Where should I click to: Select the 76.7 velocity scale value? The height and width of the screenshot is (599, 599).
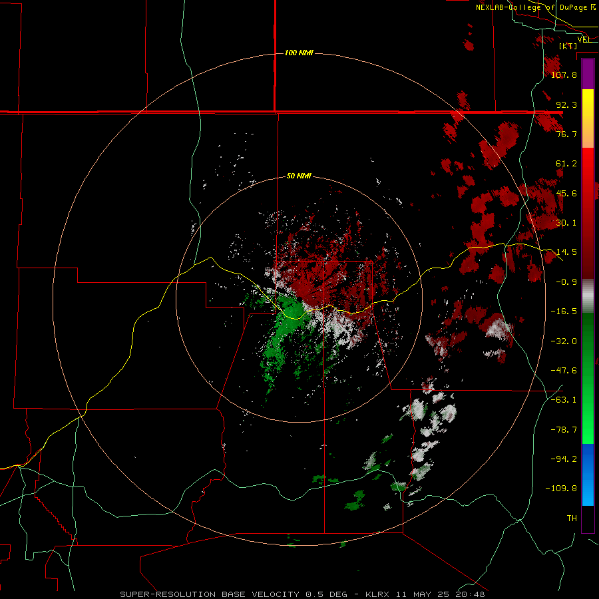click(x=566, y=134)
